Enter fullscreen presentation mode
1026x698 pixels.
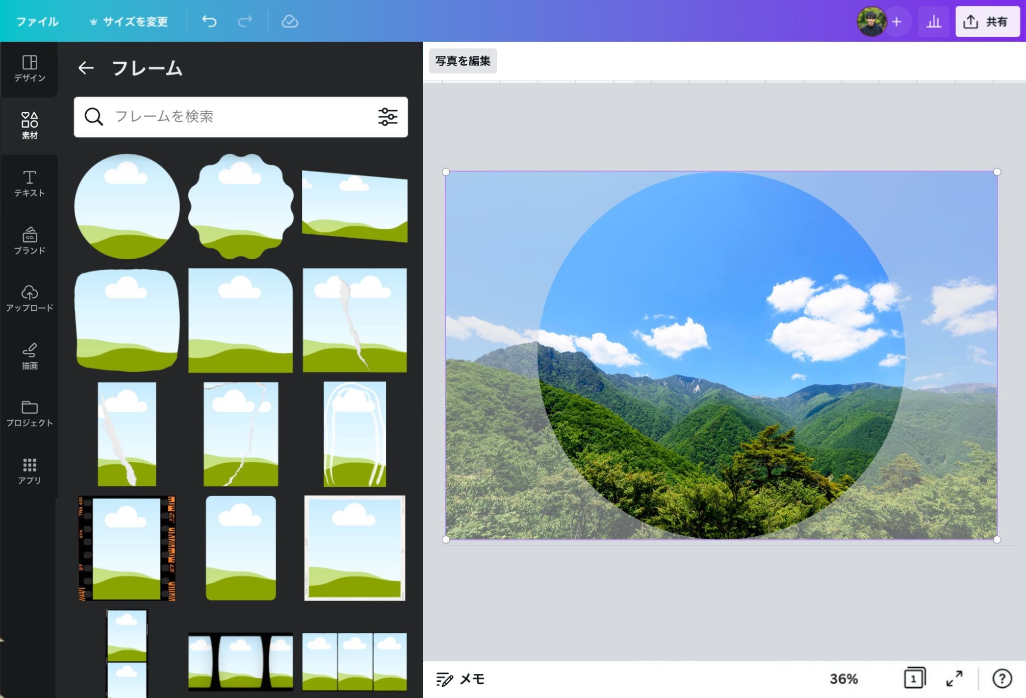[x=954, y=678]
